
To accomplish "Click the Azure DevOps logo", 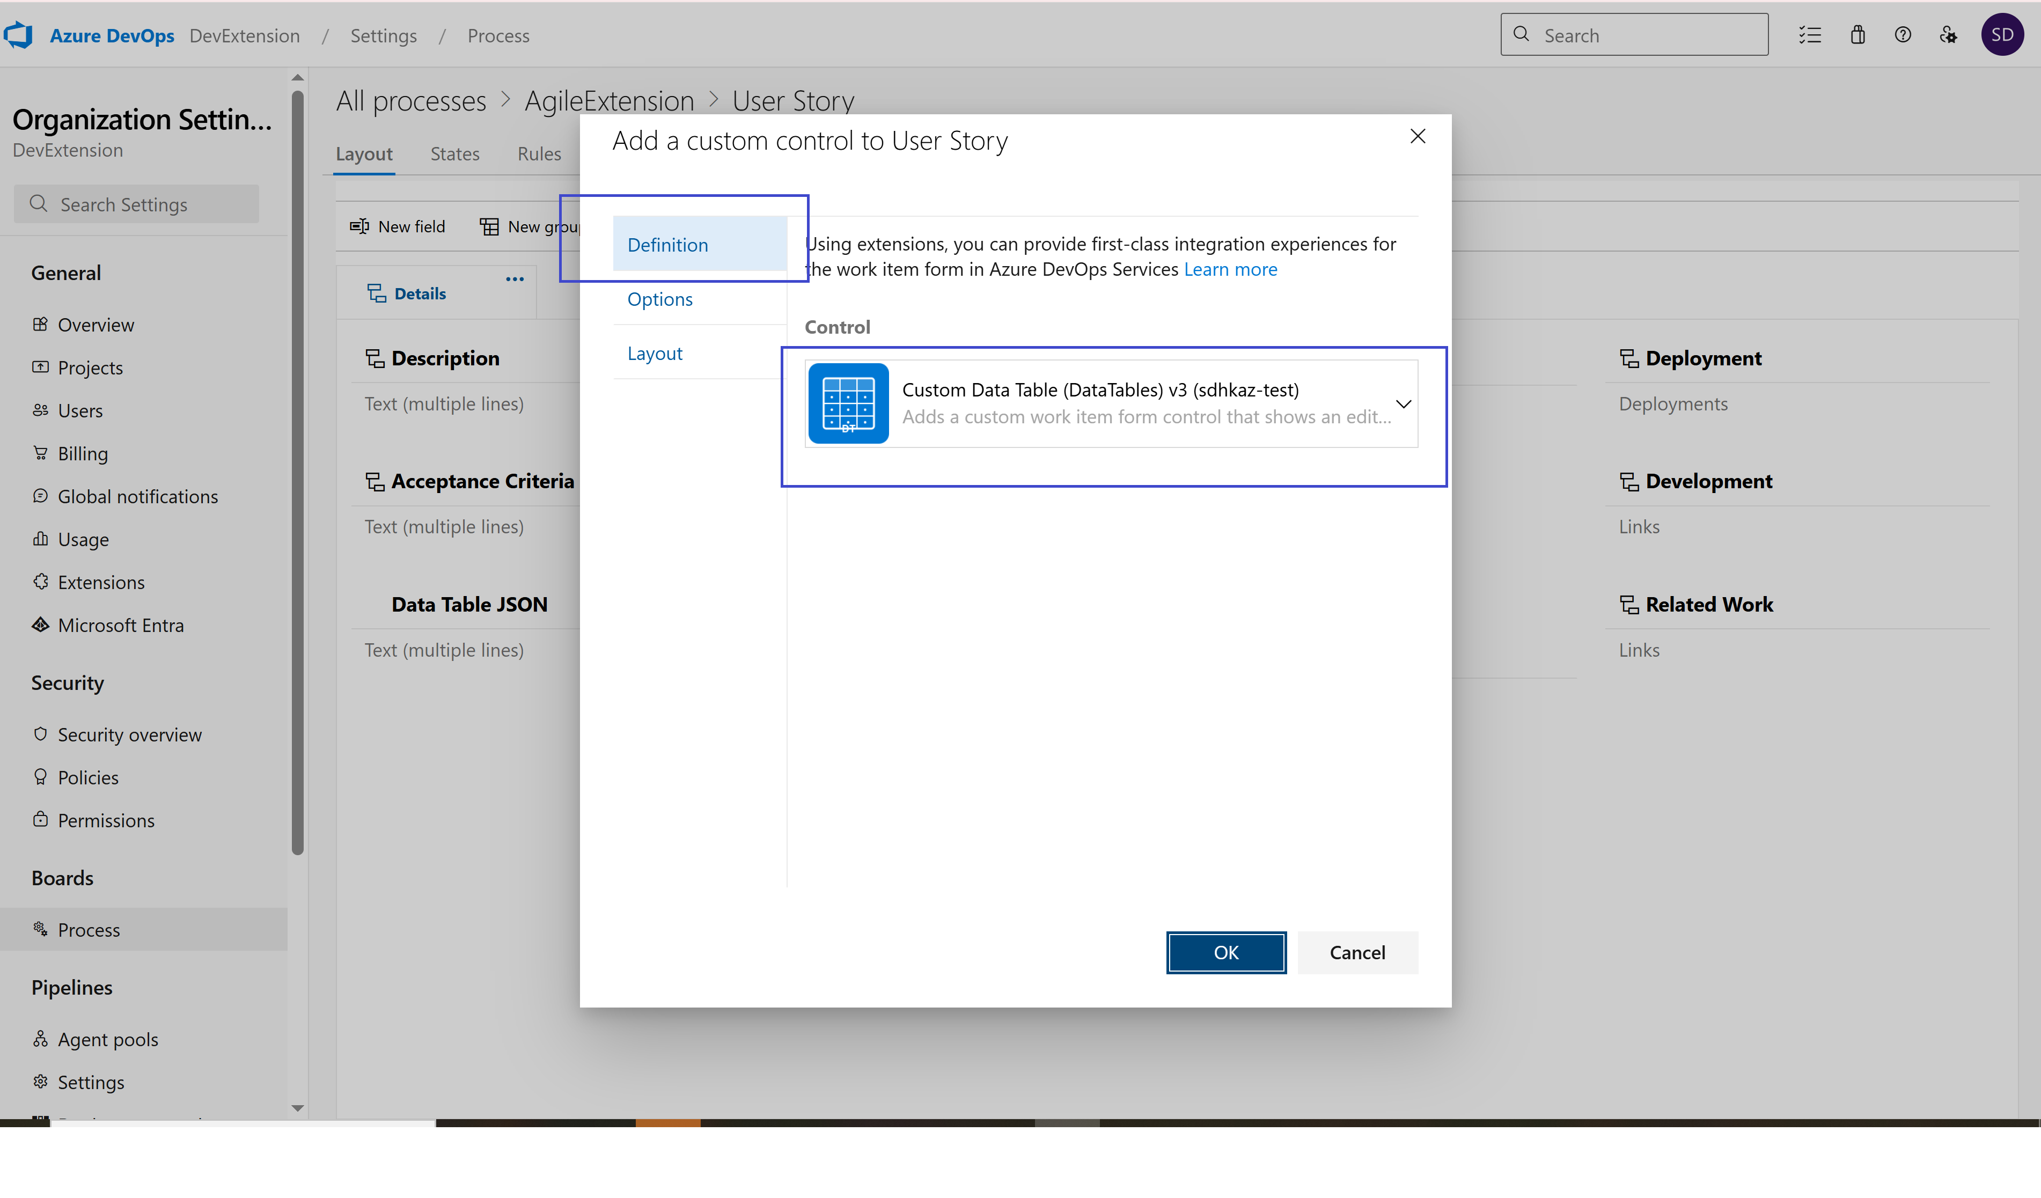I will (19, 34).
